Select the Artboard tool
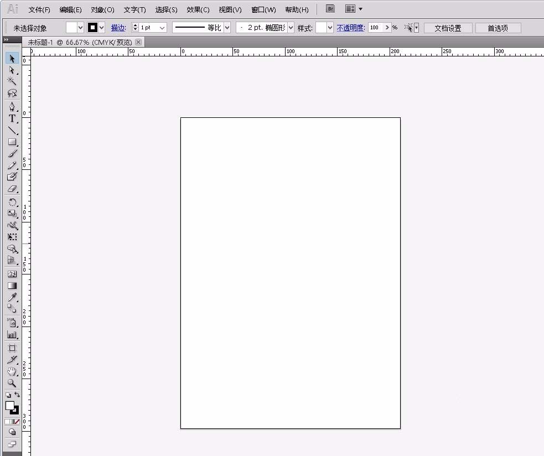 (x=12, y=348)
